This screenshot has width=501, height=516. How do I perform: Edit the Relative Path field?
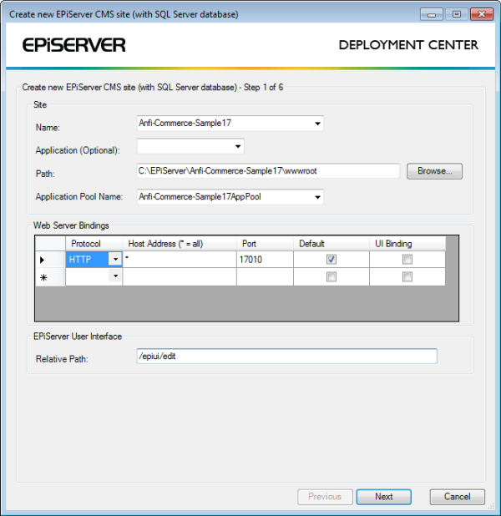pyautogui.click(x=286, y=357)
